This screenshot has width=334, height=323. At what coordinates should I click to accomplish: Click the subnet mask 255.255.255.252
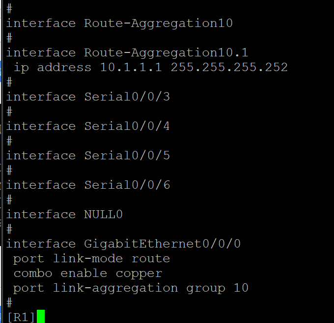[229, 67]
